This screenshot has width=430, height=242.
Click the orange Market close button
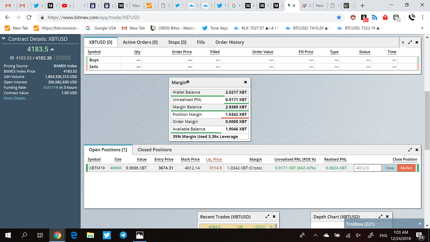(406, 168)
